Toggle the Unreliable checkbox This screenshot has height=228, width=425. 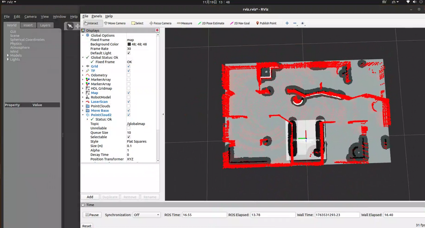[x=129, y=128]
